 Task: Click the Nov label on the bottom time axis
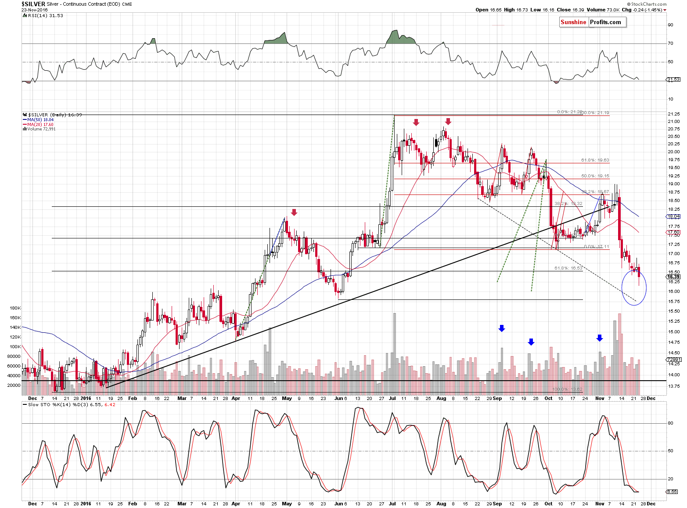click(x=600, y=504)
